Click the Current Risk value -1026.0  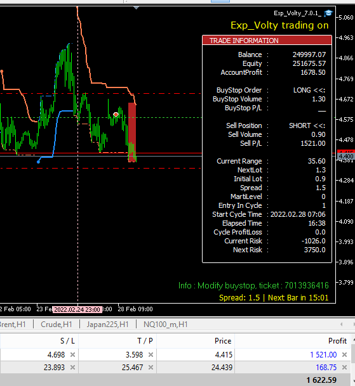click(x=313, y=241)
